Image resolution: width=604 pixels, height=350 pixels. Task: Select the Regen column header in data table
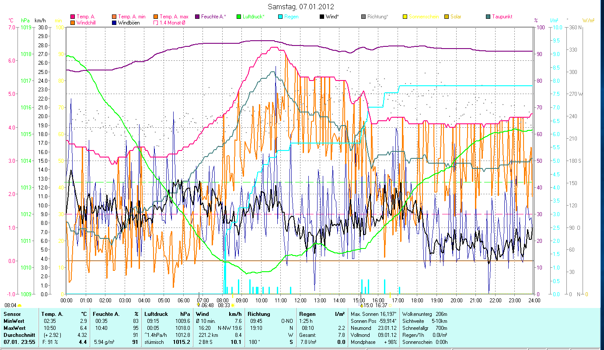click(x=307, y=314)
